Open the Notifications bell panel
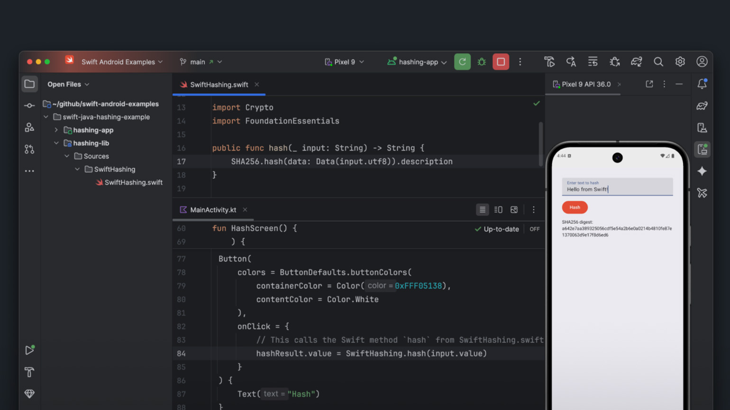The height and width of the screenshot is (410, 730). pos(702,84)
